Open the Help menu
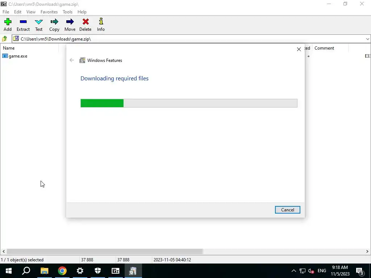Viewport: 371px width, 278px height. click(82, 12)
